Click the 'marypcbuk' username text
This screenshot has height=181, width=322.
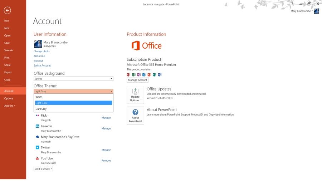tap(49, 46)
